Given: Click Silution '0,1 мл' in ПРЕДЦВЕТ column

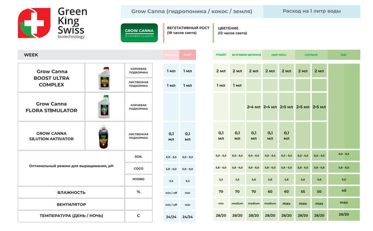Looking at the screenshot, I should (x=221, y=136).
